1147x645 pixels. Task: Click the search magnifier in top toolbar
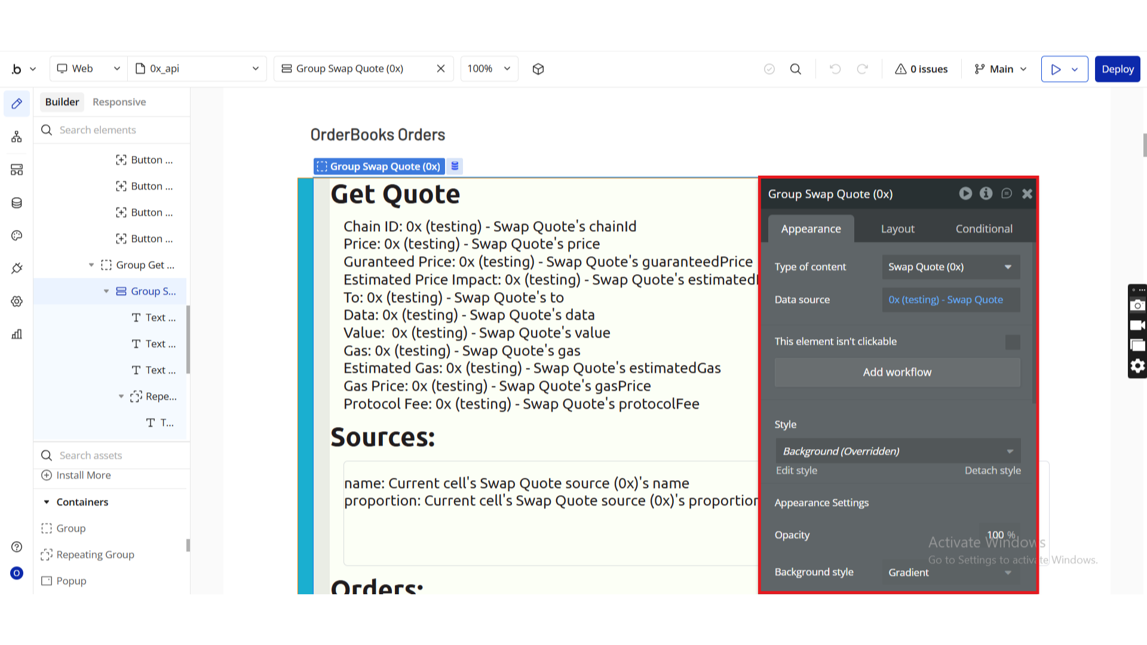tap(795, 69)
